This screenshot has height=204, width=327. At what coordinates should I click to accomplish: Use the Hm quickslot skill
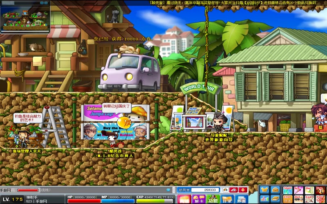309,191
